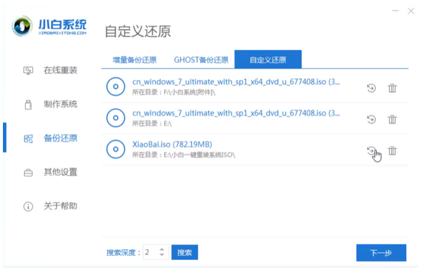Restore the Windows 7 ISO located in E:\
Screen dimensions: 421x271
[x=371, y=119]
